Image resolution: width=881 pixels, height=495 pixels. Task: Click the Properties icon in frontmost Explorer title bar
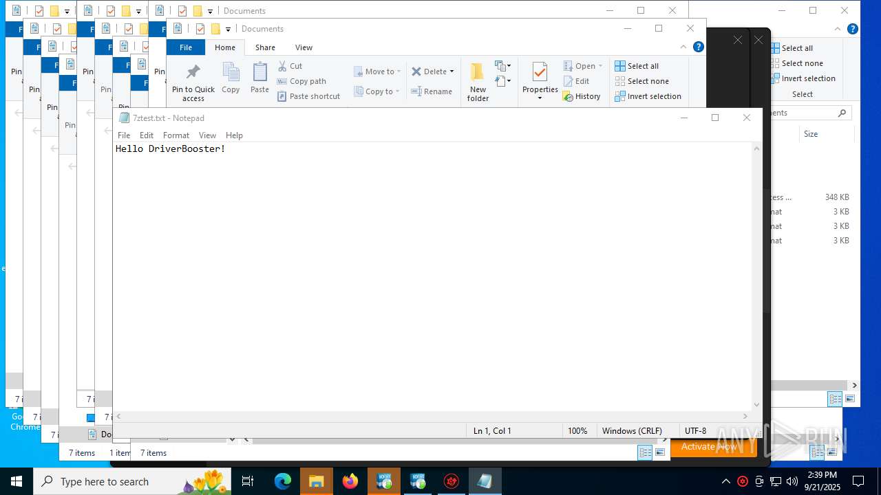[200, 29]
